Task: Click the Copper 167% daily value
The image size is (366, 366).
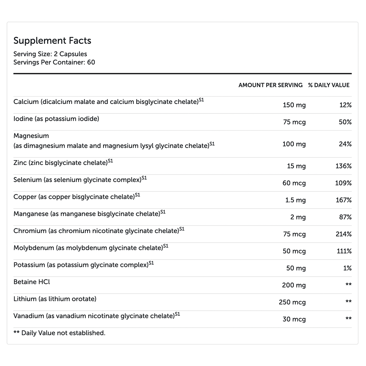Action: click(343, 200)
